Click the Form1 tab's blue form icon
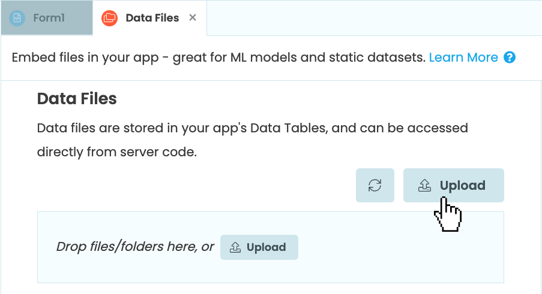The width and height of the screenshot is (542, 294). pos(17,18)
